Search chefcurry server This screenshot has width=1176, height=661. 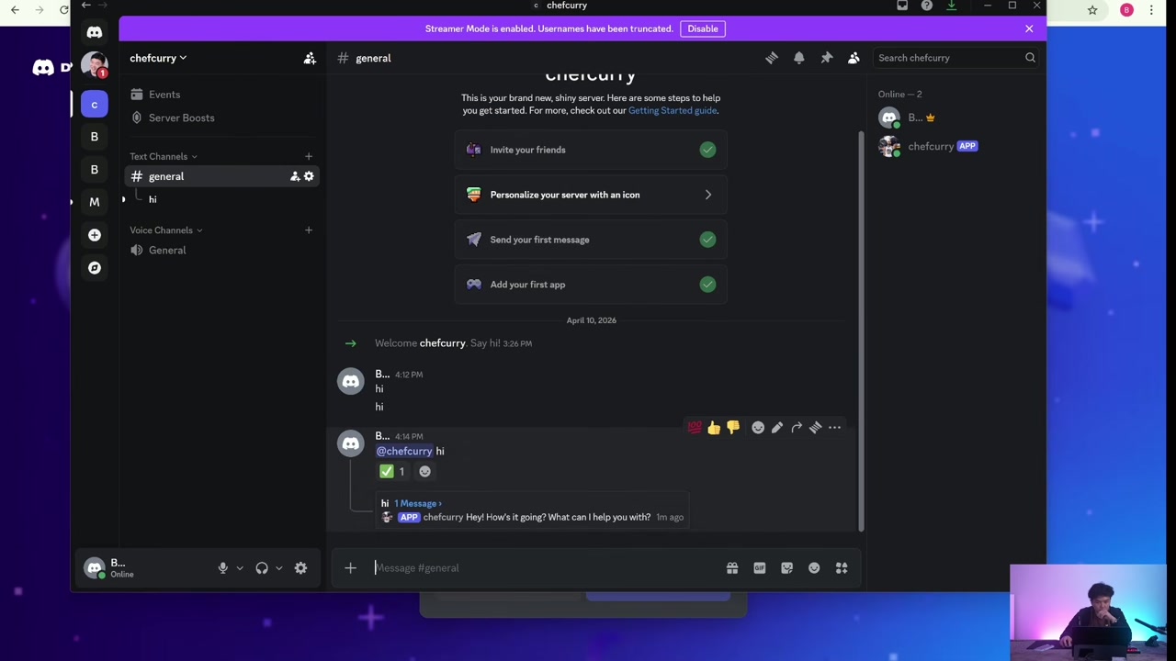click(x=956, y=58)
